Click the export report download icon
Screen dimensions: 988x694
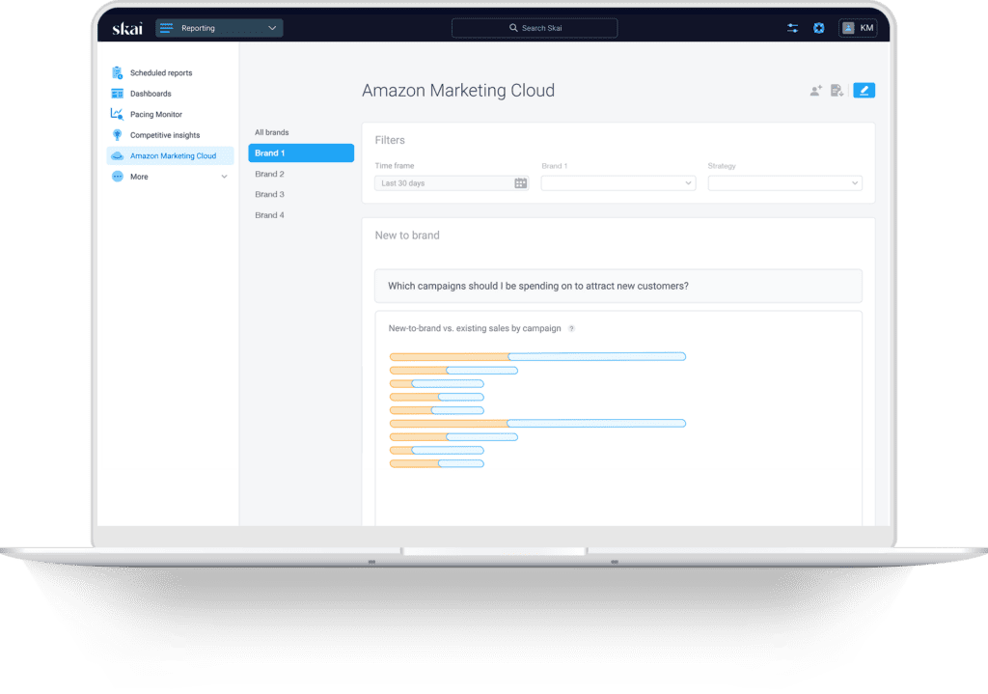coord(837,89)
